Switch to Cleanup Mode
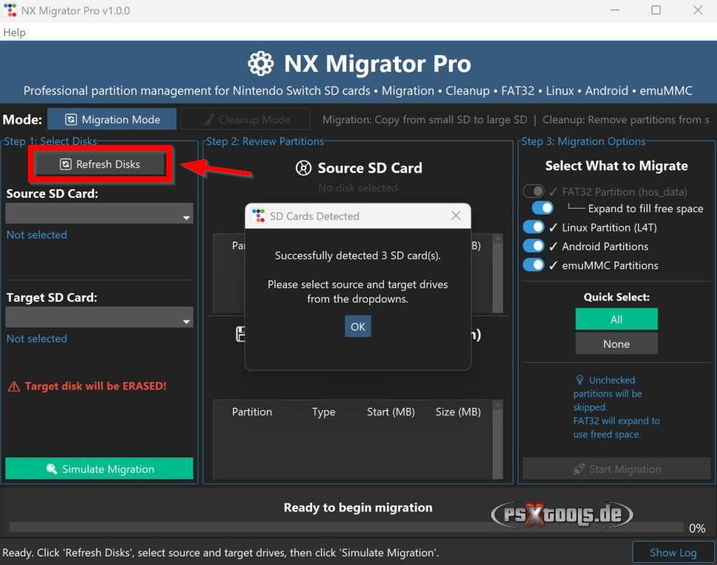Image resolution: width=717 pixels, height=565 pixels. tap(245, 118)
